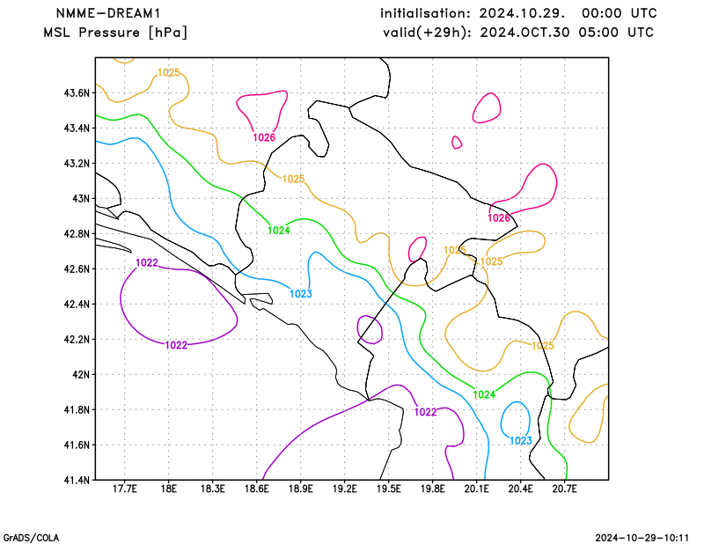This screenshot has height=544, width=704.
Task: Click the "20.7E" longitude axis label
Action: (x=564, y=489)
